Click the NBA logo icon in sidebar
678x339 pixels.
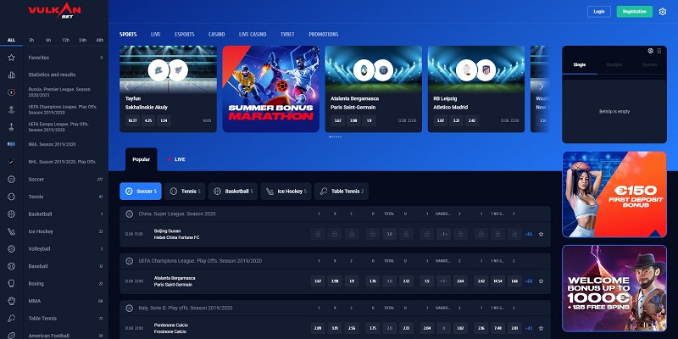(x=11, y=144)
